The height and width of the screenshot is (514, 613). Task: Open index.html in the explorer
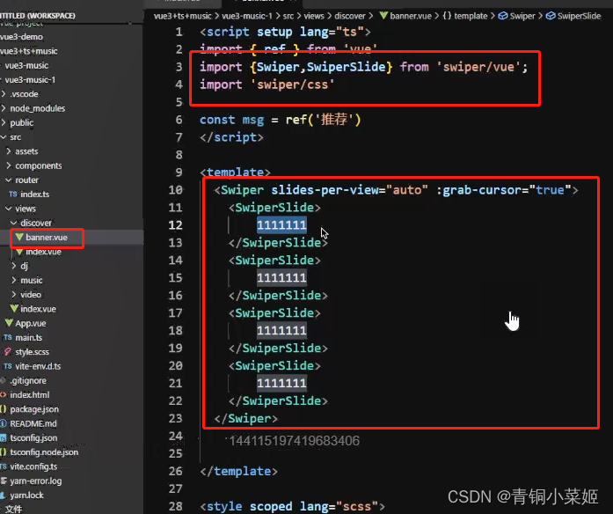pyautogui.click(x=30, y=395)
